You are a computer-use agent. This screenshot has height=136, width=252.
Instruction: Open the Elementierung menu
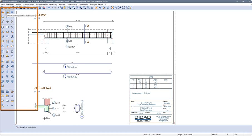72,4
